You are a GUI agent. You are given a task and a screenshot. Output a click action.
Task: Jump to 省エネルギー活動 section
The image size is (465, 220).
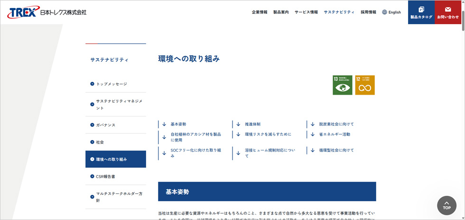click(334, 134)
